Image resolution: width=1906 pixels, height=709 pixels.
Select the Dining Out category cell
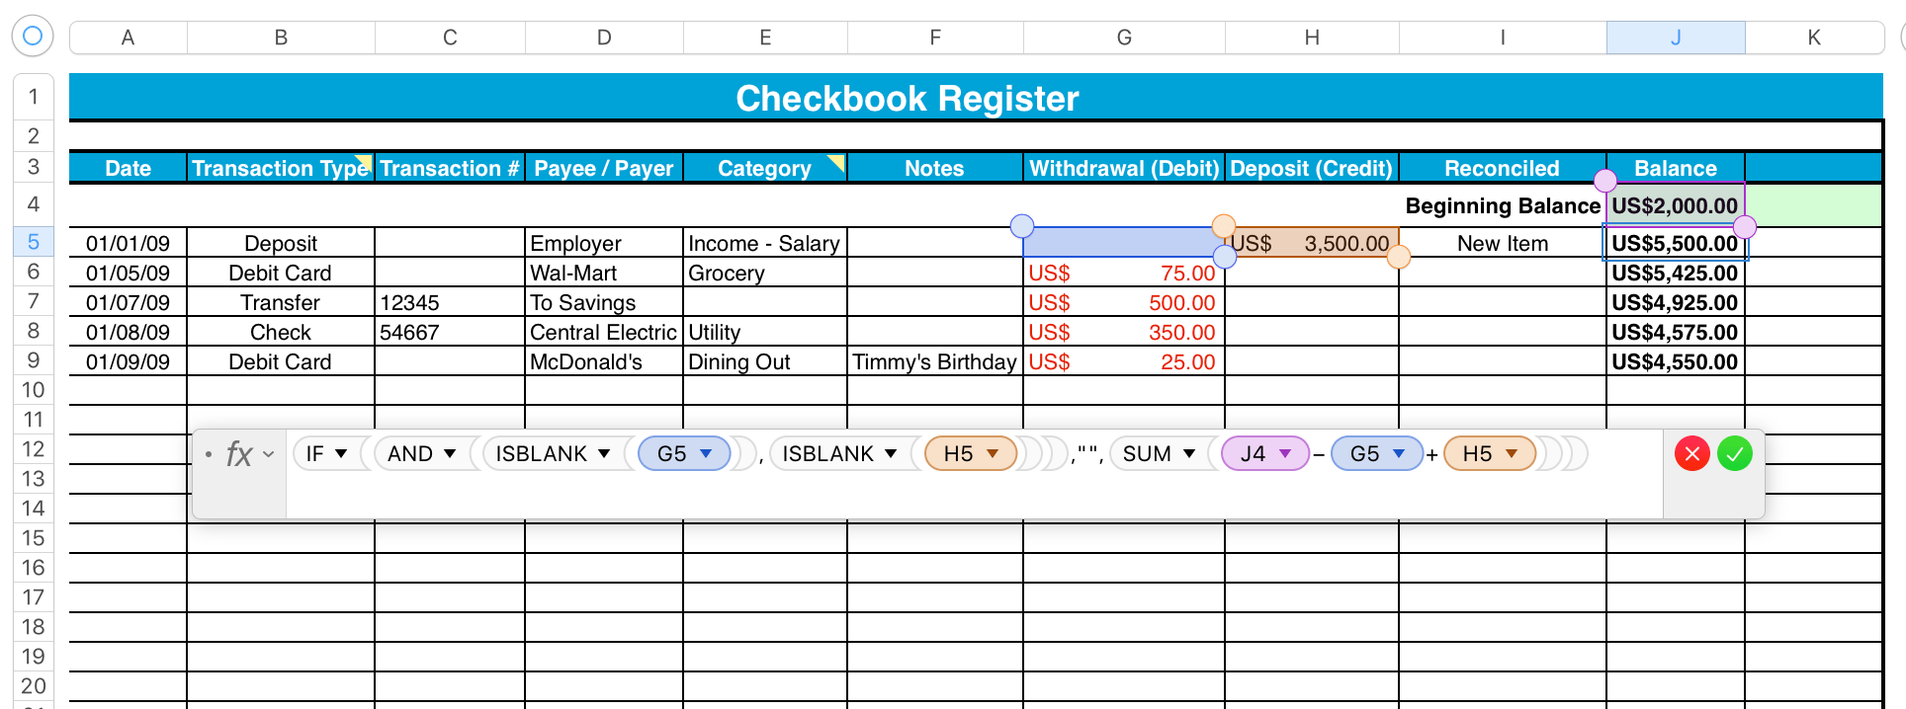pyautogui.click(x=765, y=361)
